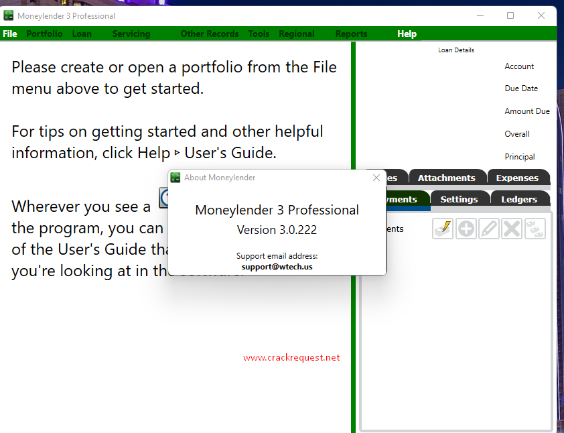The image size is (564, 433).
Task: Click the About Moneylender dialog icon
Action: (175, 178)
